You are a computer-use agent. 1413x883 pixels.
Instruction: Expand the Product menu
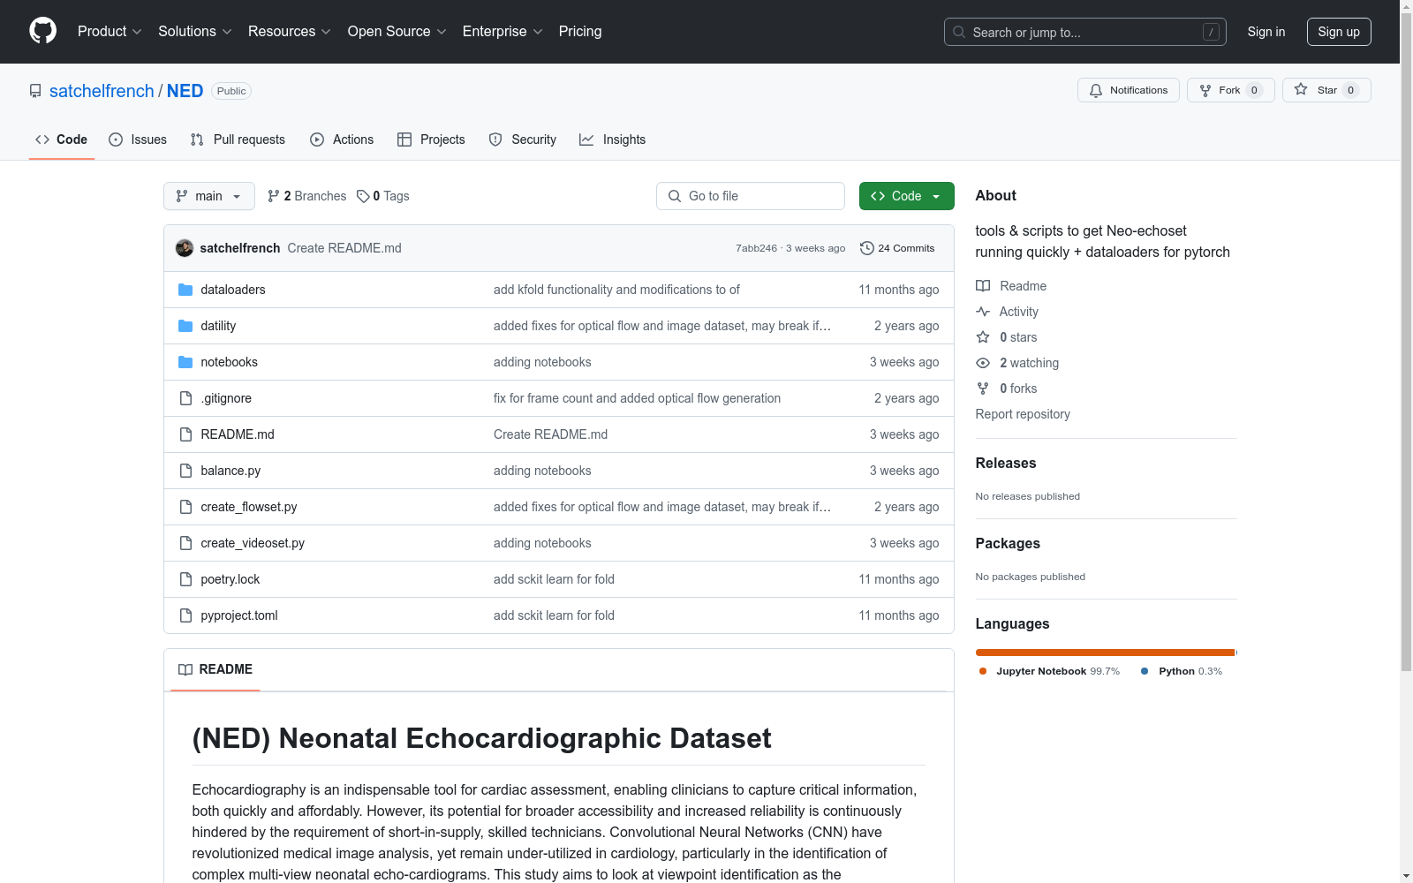[110, 32]
